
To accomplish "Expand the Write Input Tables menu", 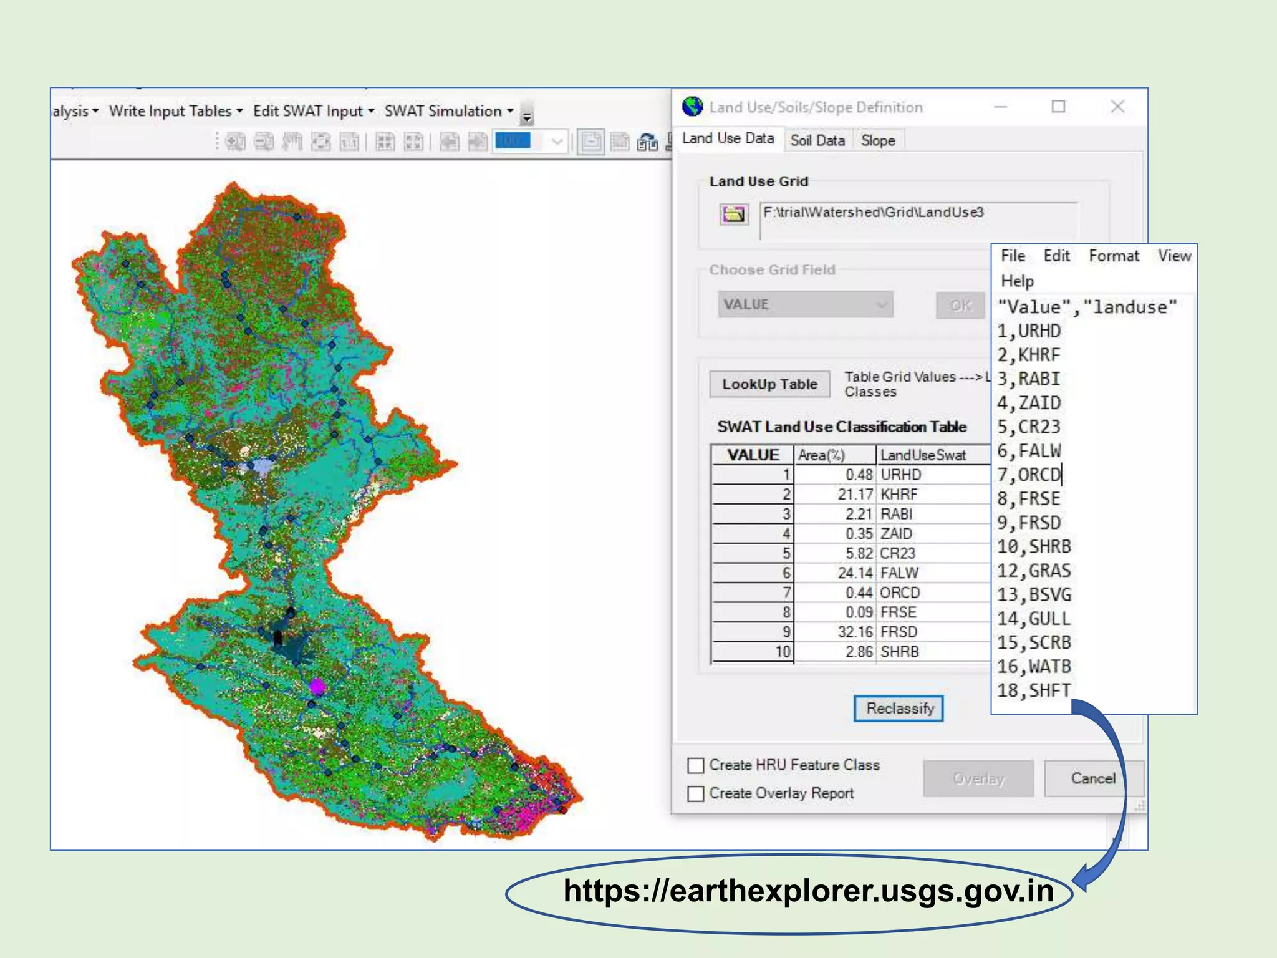I will click(x=175, y=111).
